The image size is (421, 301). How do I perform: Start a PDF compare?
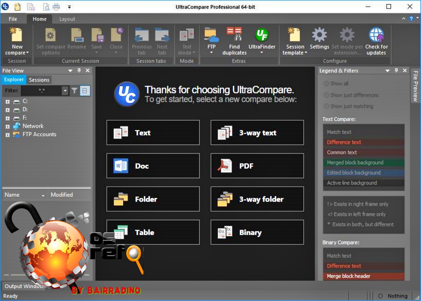257,166
